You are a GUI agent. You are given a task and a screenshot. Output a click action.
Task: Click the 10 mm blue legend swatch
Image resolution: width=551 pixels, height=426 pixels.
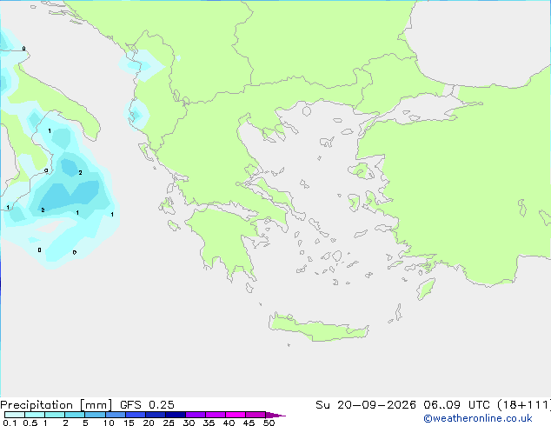point(116,415)
